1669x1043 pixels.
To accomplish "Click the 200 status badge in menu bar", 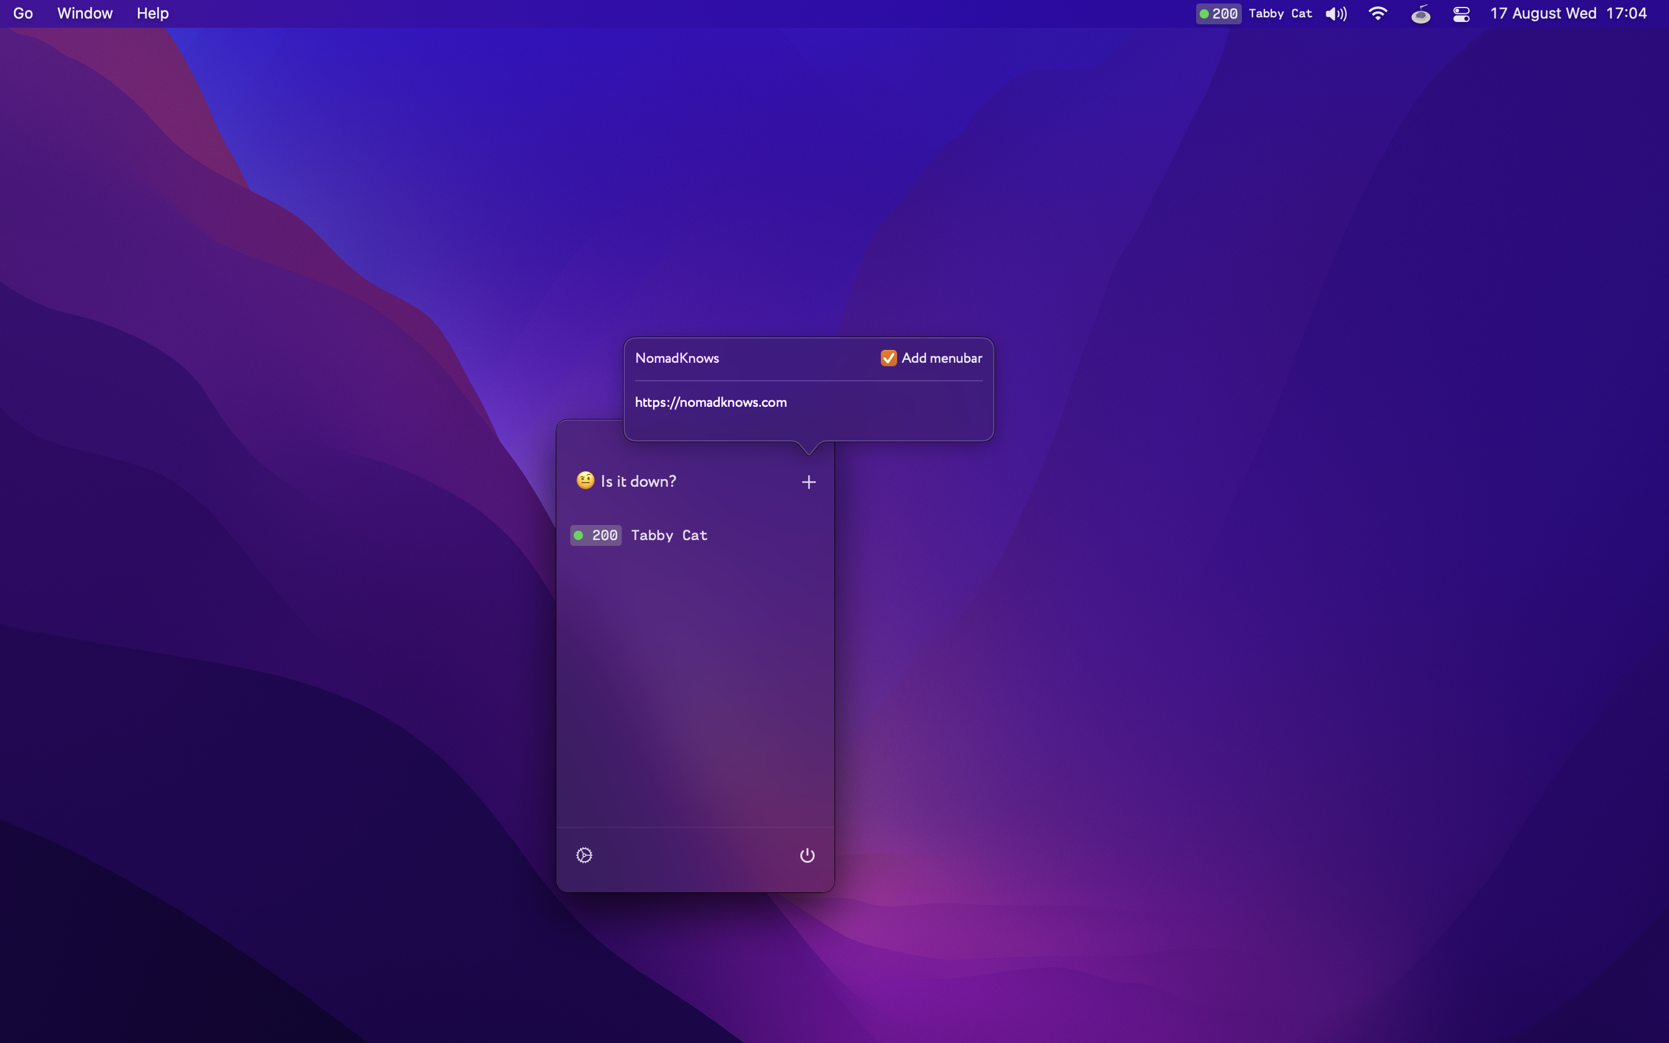I will pyautogui.click(x=1219, y=14).
